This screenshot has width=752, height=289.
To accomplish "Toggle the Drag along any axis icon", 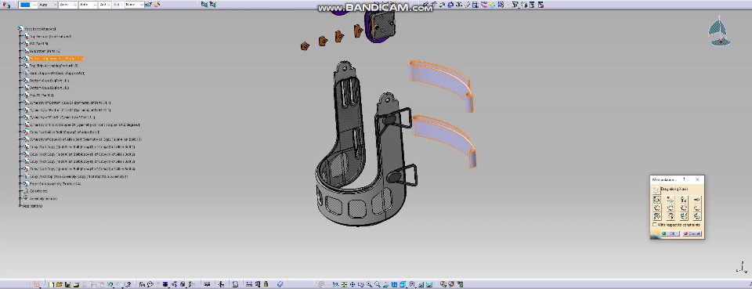I will (697, 200).
